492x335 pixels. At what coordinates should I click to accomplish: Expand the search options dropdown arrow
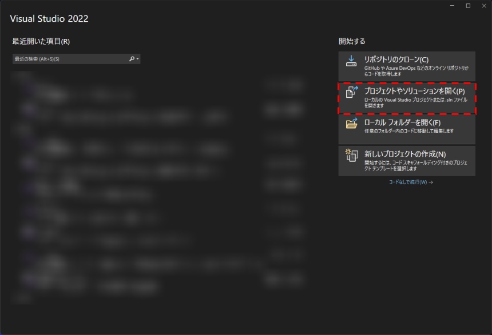pos(137,59)
